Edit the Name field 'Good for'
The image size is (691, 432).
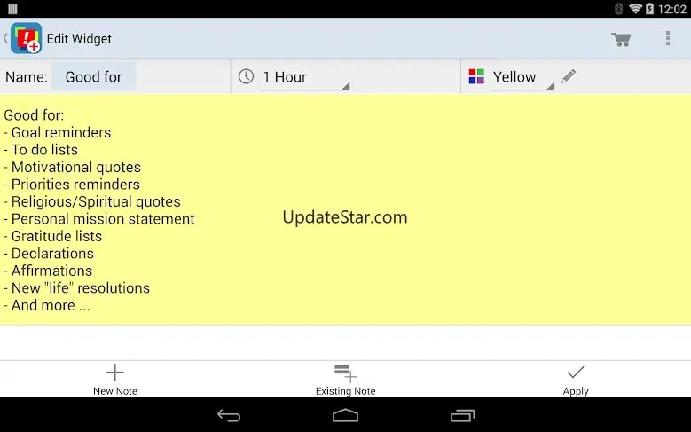click(93, 77)
